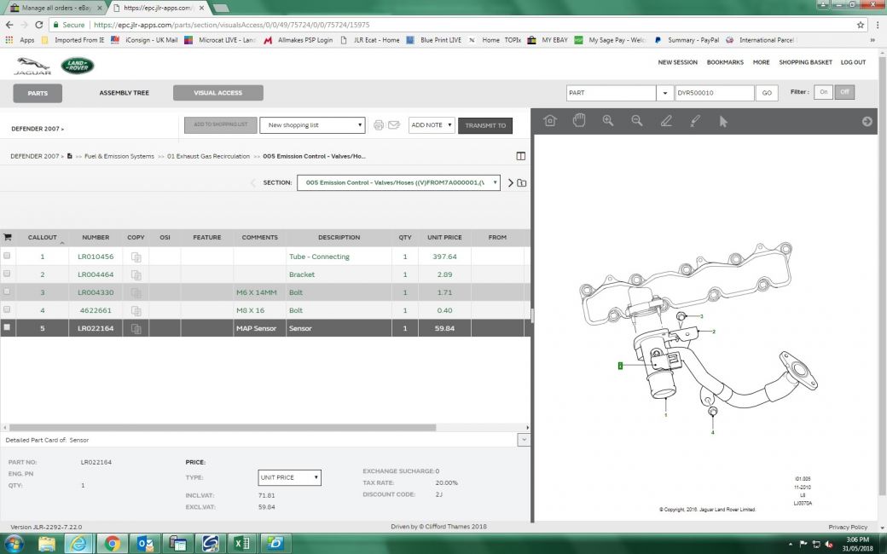
Task: Open the New shopping list dropdown
Action: 312,125
